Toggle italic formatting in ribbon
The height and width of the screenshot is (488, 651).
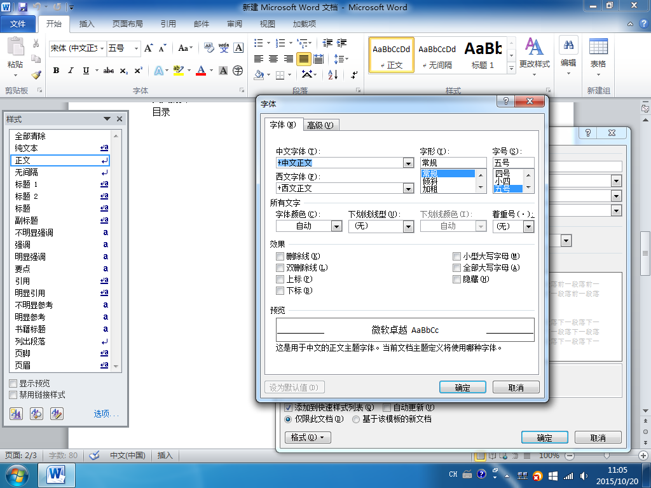71,71
